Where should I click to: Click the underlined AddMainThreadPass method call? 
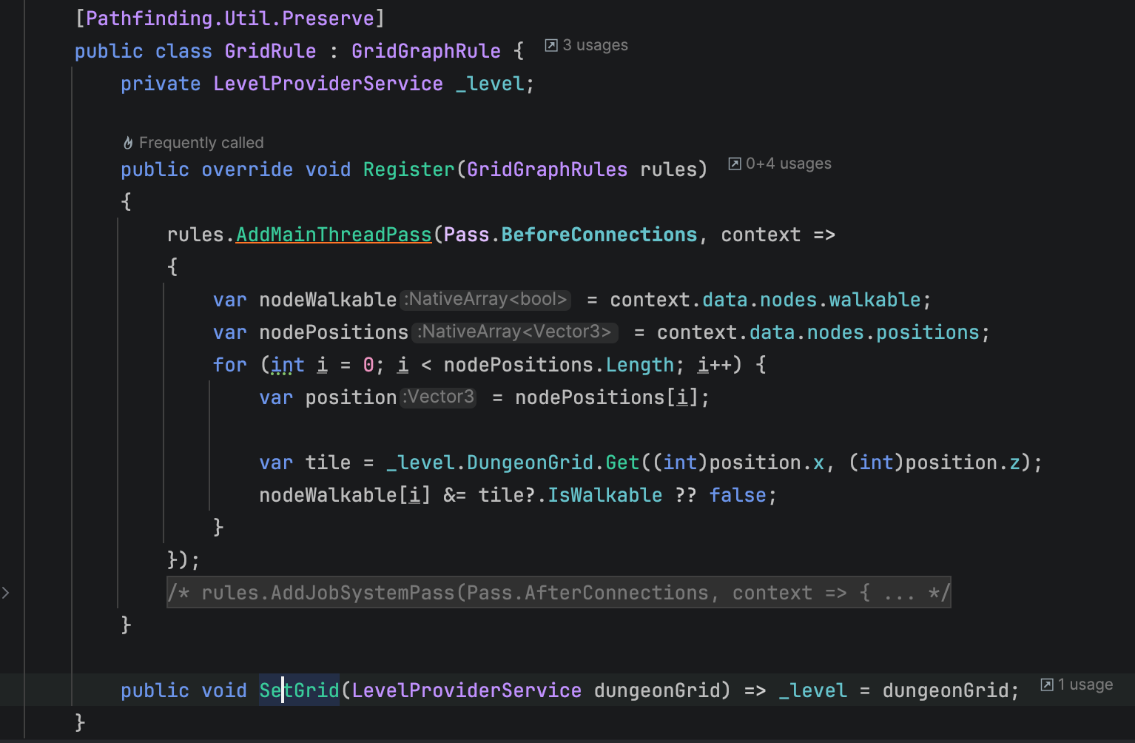coord(333,235)
